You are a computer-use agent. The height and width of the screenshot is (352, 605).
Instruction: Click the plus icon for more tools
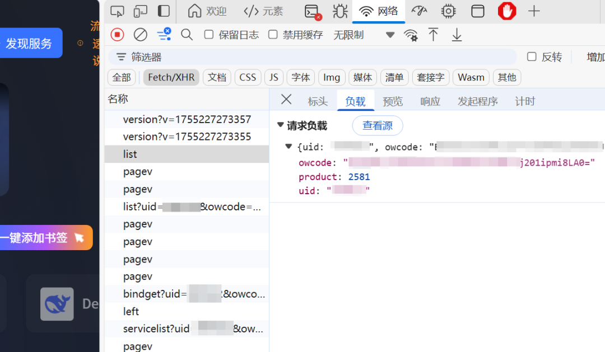[x=534, y=11]
